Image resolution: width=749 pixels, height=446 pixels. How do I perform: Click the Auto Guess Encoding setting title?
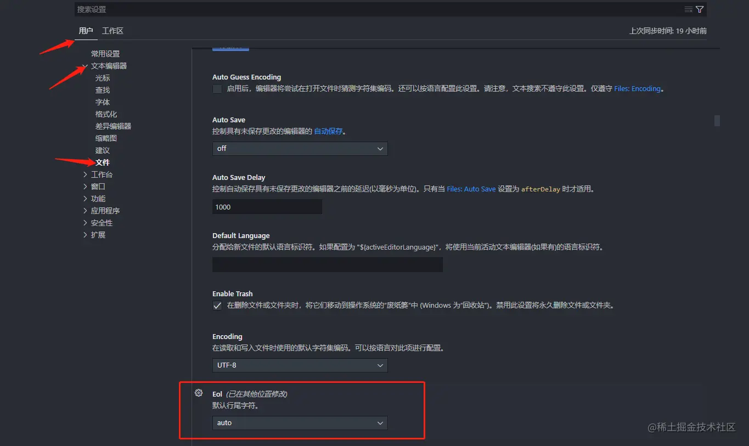click(247, 77)
